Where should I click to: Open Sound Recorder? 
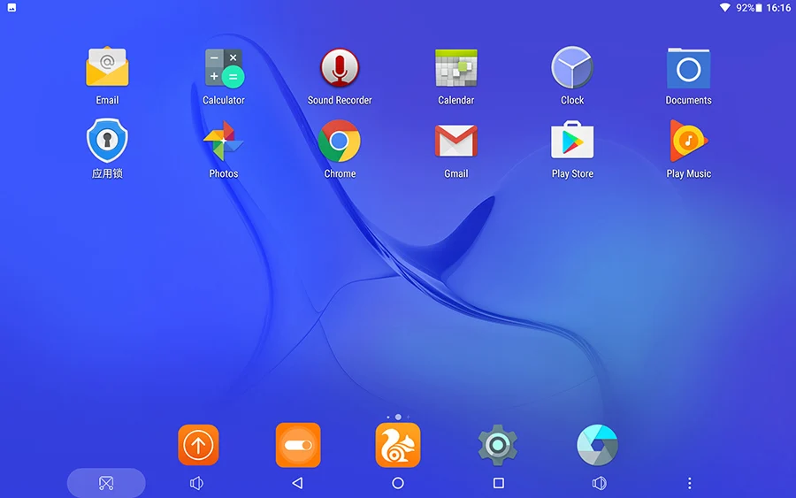[x=340, y=67]
